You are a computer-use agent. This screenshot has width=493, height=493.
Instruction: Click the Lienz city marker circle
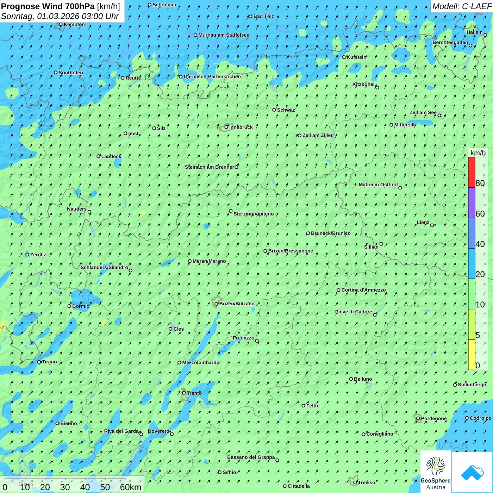point(432,225)
